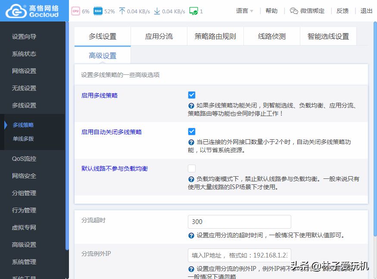This screenshot has width=377, height=279.
Task: Toggle the 启用自动关闭多线策略 checkbox
Action: click(192, 132)
